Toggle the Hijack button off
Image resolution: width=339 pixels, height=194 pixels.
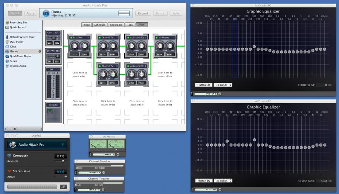point(15,14)
